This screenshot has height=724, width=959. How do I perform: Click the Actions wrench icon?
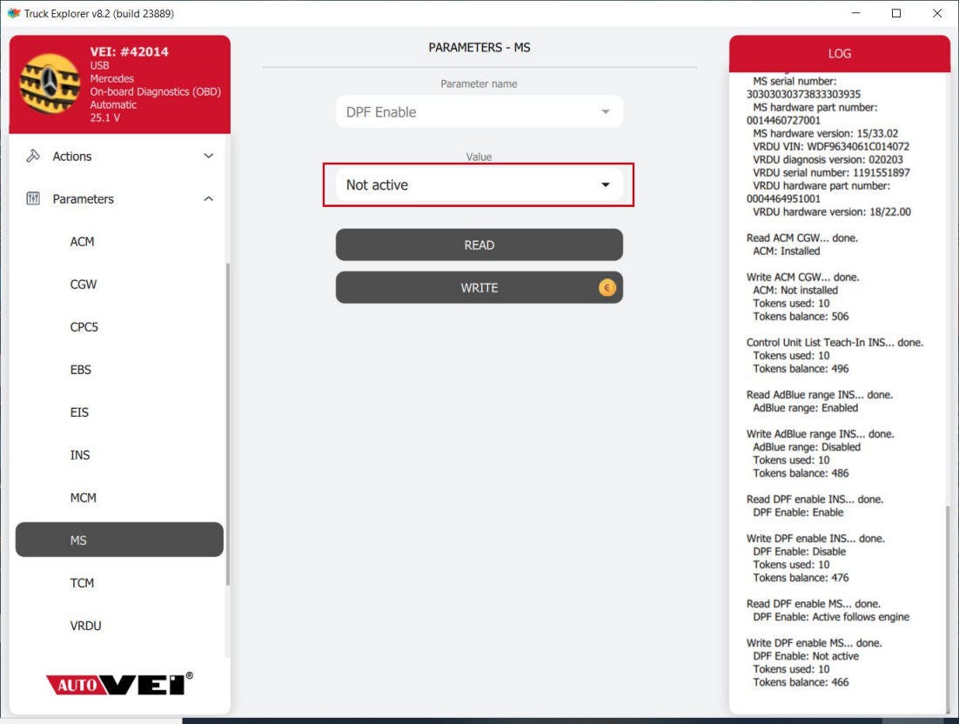click(34, 157)
